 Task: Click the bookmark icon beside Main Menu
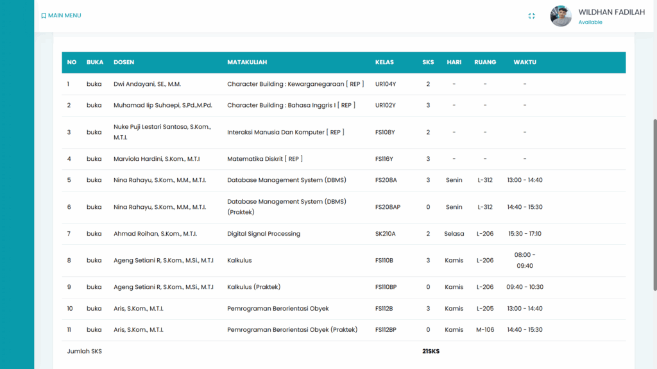44,16
